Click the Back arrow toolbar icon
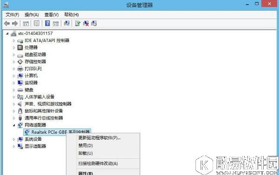The height and width of the screenshot is (175, 279). tap(7, 24)
